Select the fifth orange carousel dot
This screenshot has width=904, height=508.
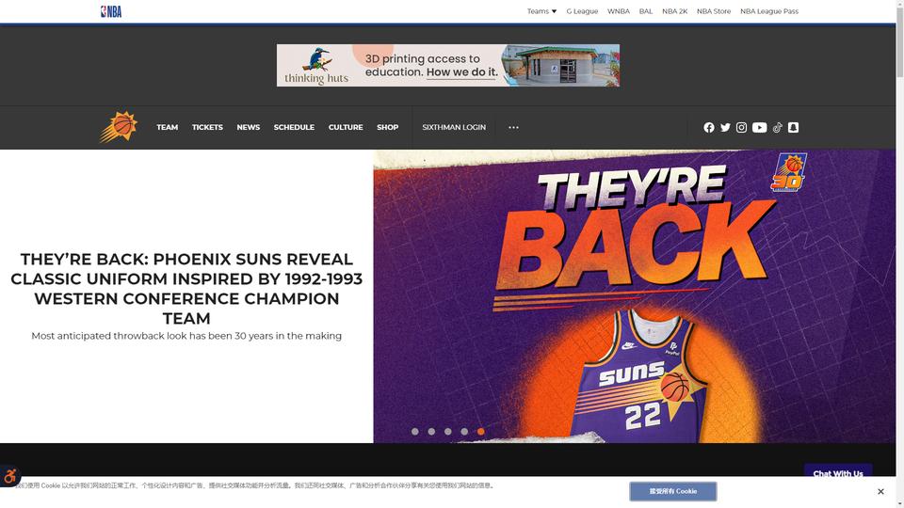click(481, 432)
